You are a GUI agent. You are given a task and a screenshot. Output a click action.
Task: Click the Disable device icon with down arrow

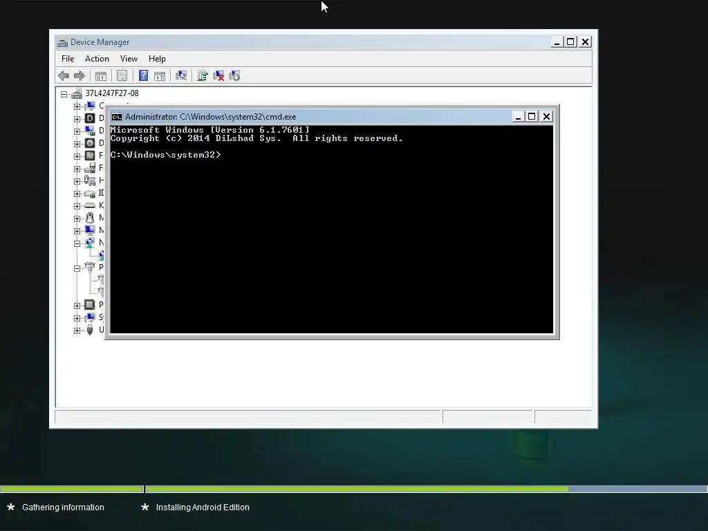click(x=234, y=75)
